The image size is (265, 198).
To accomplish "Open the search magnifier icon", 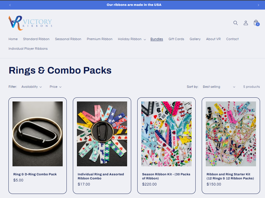I will pos(235,23).
